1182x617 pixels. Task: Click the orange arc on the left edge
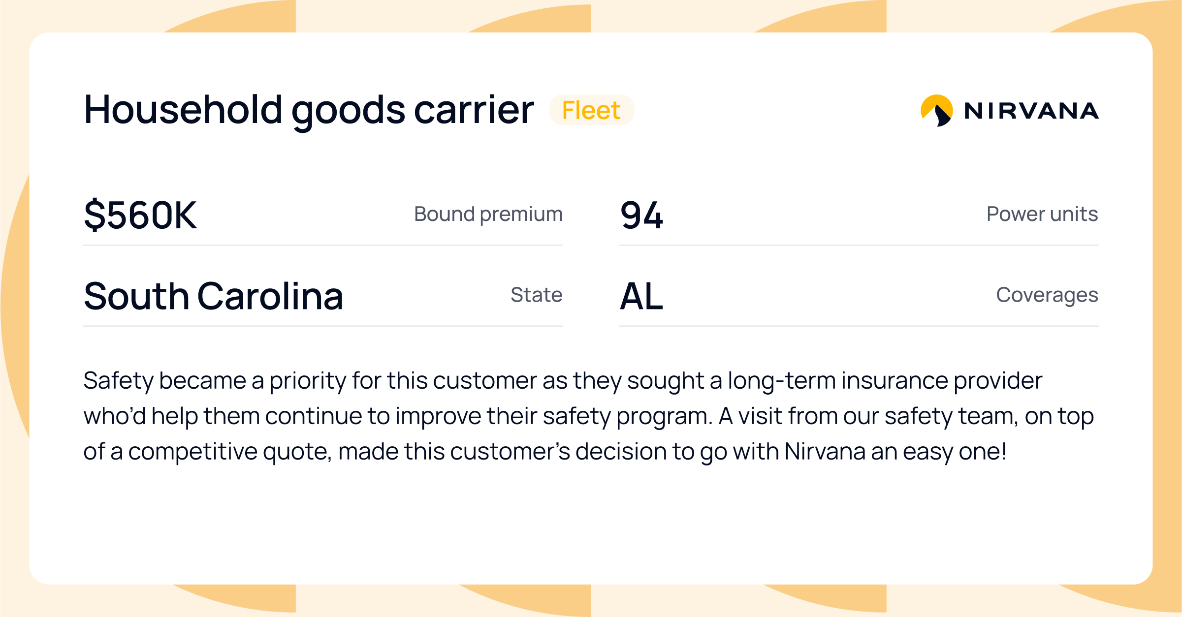click(15, 305)
